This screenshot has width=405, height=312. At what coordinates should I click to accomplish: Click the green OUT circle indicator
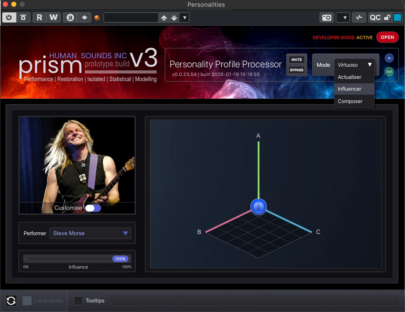389,72
